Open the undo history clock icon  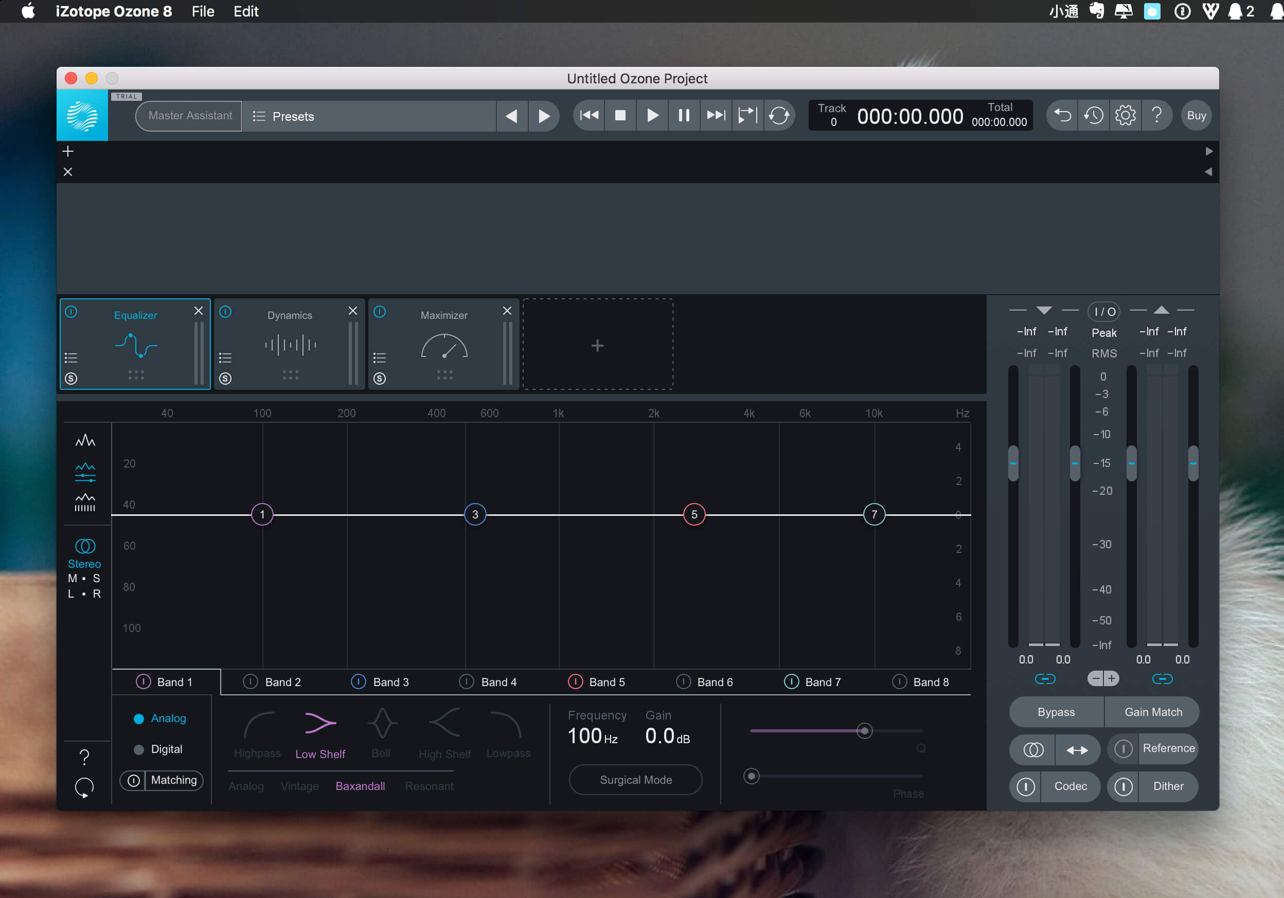pos(1094,115)
